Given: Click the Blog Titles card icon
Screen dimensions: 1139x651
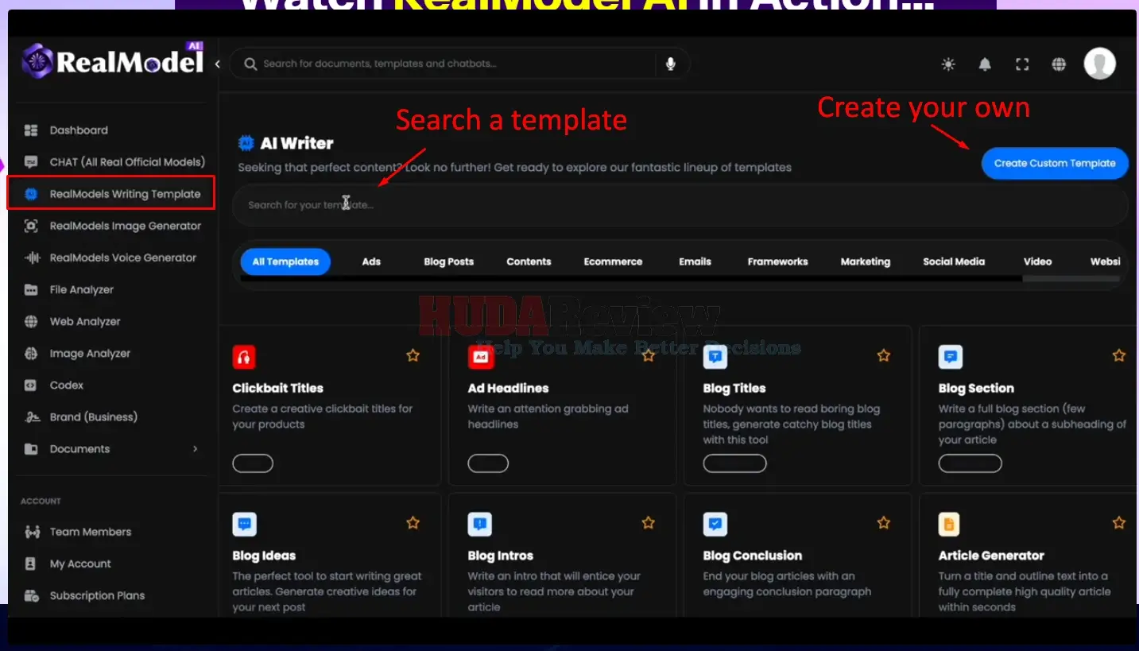Looking at the screenshot, I should tap(715, 357).
